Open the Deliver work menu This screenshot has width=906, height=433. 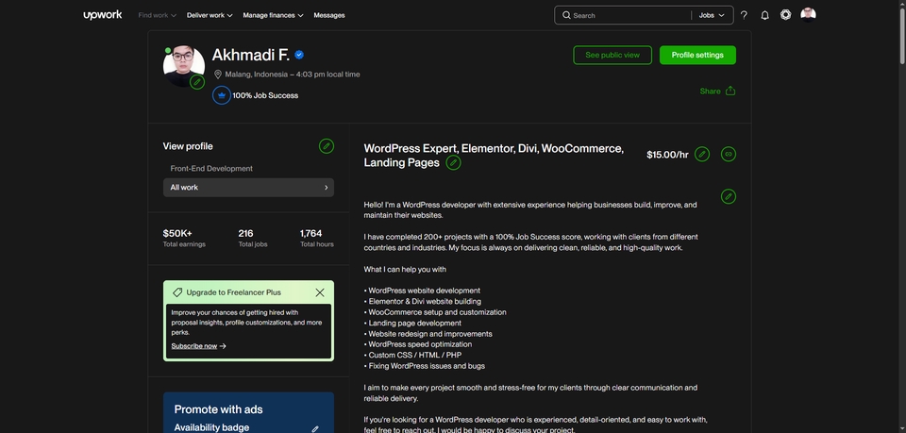(210, 16)
